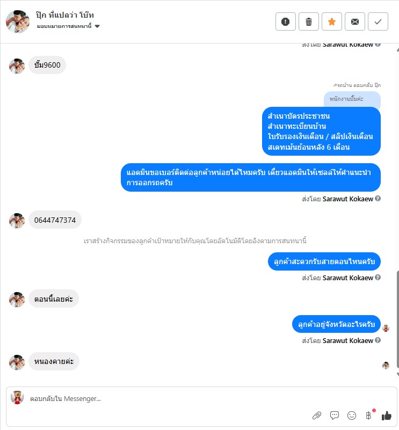Open saved replies speech bubble icon

point(334,416)
